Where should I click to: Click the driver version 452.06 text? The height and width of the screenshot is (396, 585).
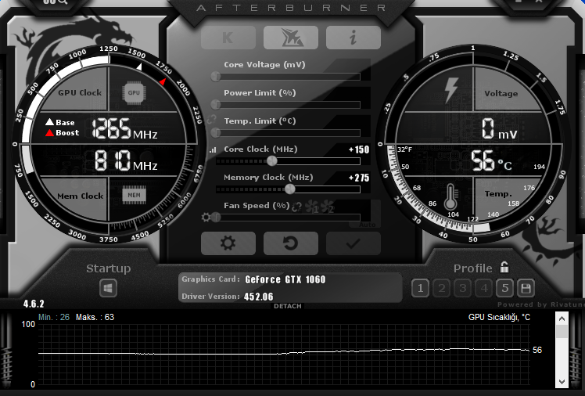click(x=259, y=297)
